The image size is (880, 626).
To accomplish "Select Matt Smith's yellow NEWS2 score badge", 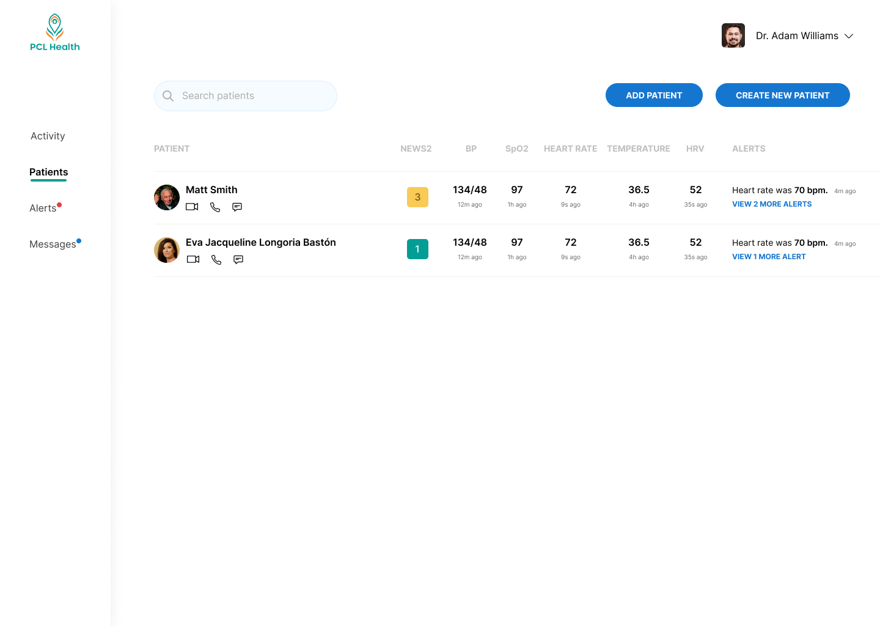I will coord(417,197).
